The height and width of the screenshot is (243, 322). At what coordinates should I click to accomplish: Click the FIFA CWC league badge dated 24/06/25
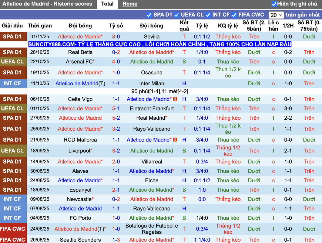(x=13, y=229)
